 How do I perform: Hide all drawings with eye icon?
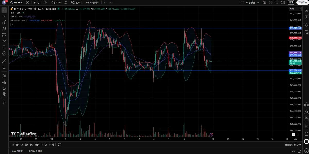(x=4, y=94)
